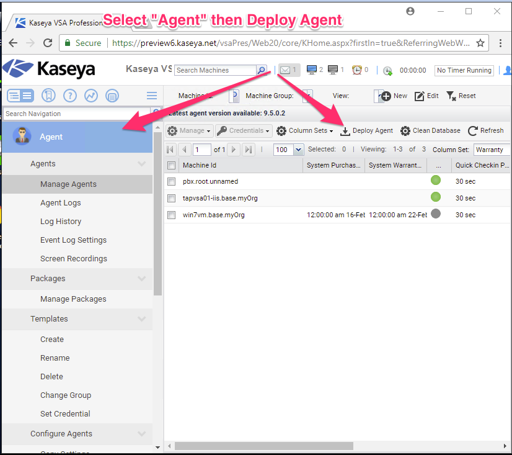Open the notes list icon

pyautogui.click(x=112, y=96)
